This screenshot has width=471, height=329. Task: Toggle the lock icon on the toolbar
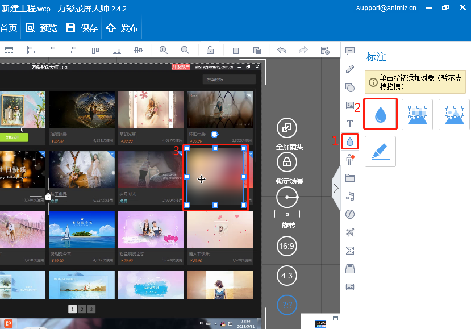210,50
